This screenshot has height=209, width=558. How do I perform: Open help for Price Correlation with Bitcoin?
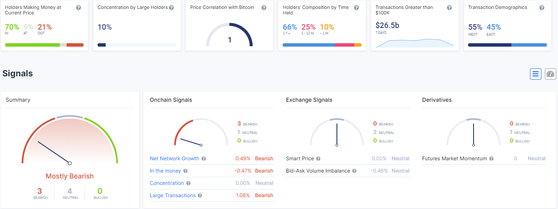[264, 8]
